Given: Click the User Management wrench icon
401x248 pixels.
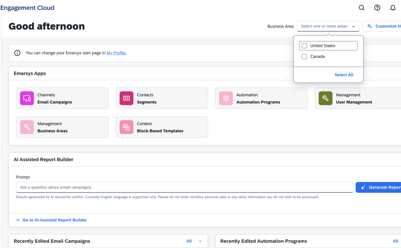Looking at the screenshot, I should (x=325, y=99).
